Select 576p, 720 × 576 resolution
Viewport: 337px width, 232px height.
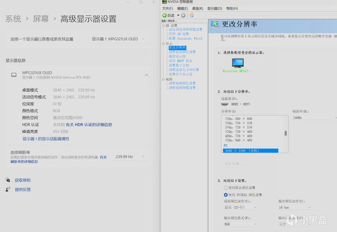239,127
